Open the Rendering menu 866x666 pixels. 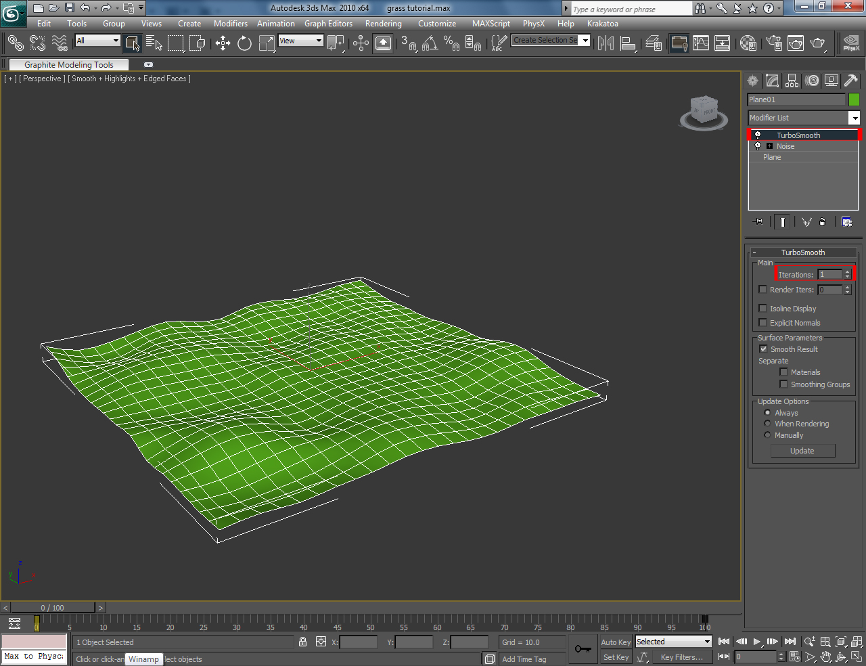coord(383,24)
